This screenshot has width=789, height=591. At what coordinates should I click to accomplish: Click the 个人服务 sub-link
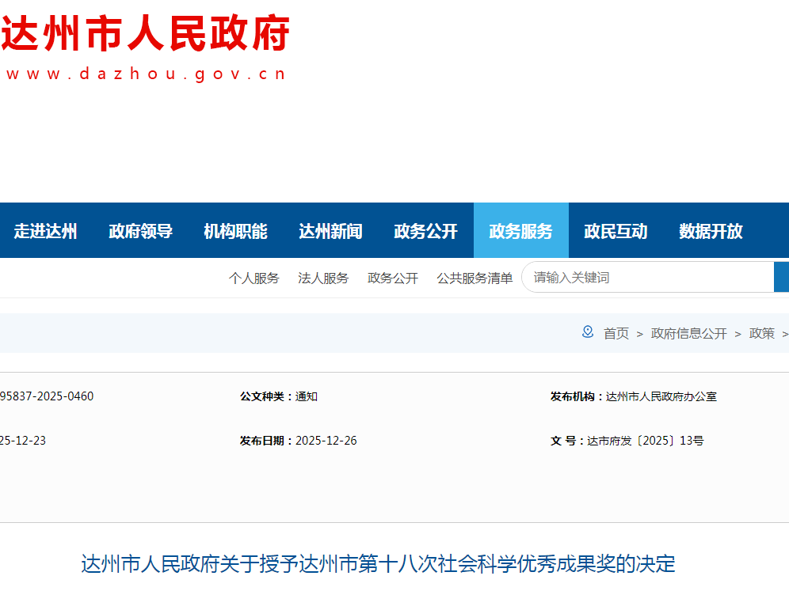(254, 278)
